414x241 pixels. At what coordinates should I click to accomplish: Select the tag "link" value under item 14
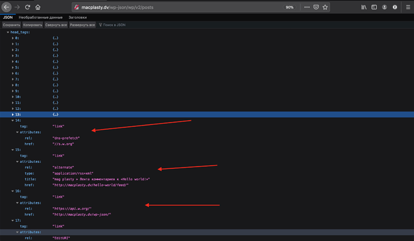(x=58, y=126)
